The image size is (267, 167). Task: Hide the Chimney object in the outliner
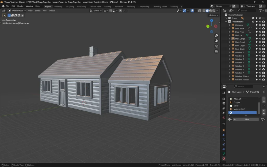(259, 25)
